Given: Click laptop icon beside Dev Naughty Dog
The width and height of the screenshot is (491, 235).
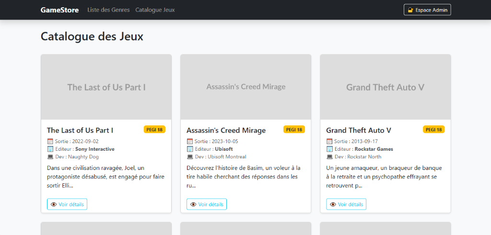Looking at the screenshot, I should coord(50,157).
